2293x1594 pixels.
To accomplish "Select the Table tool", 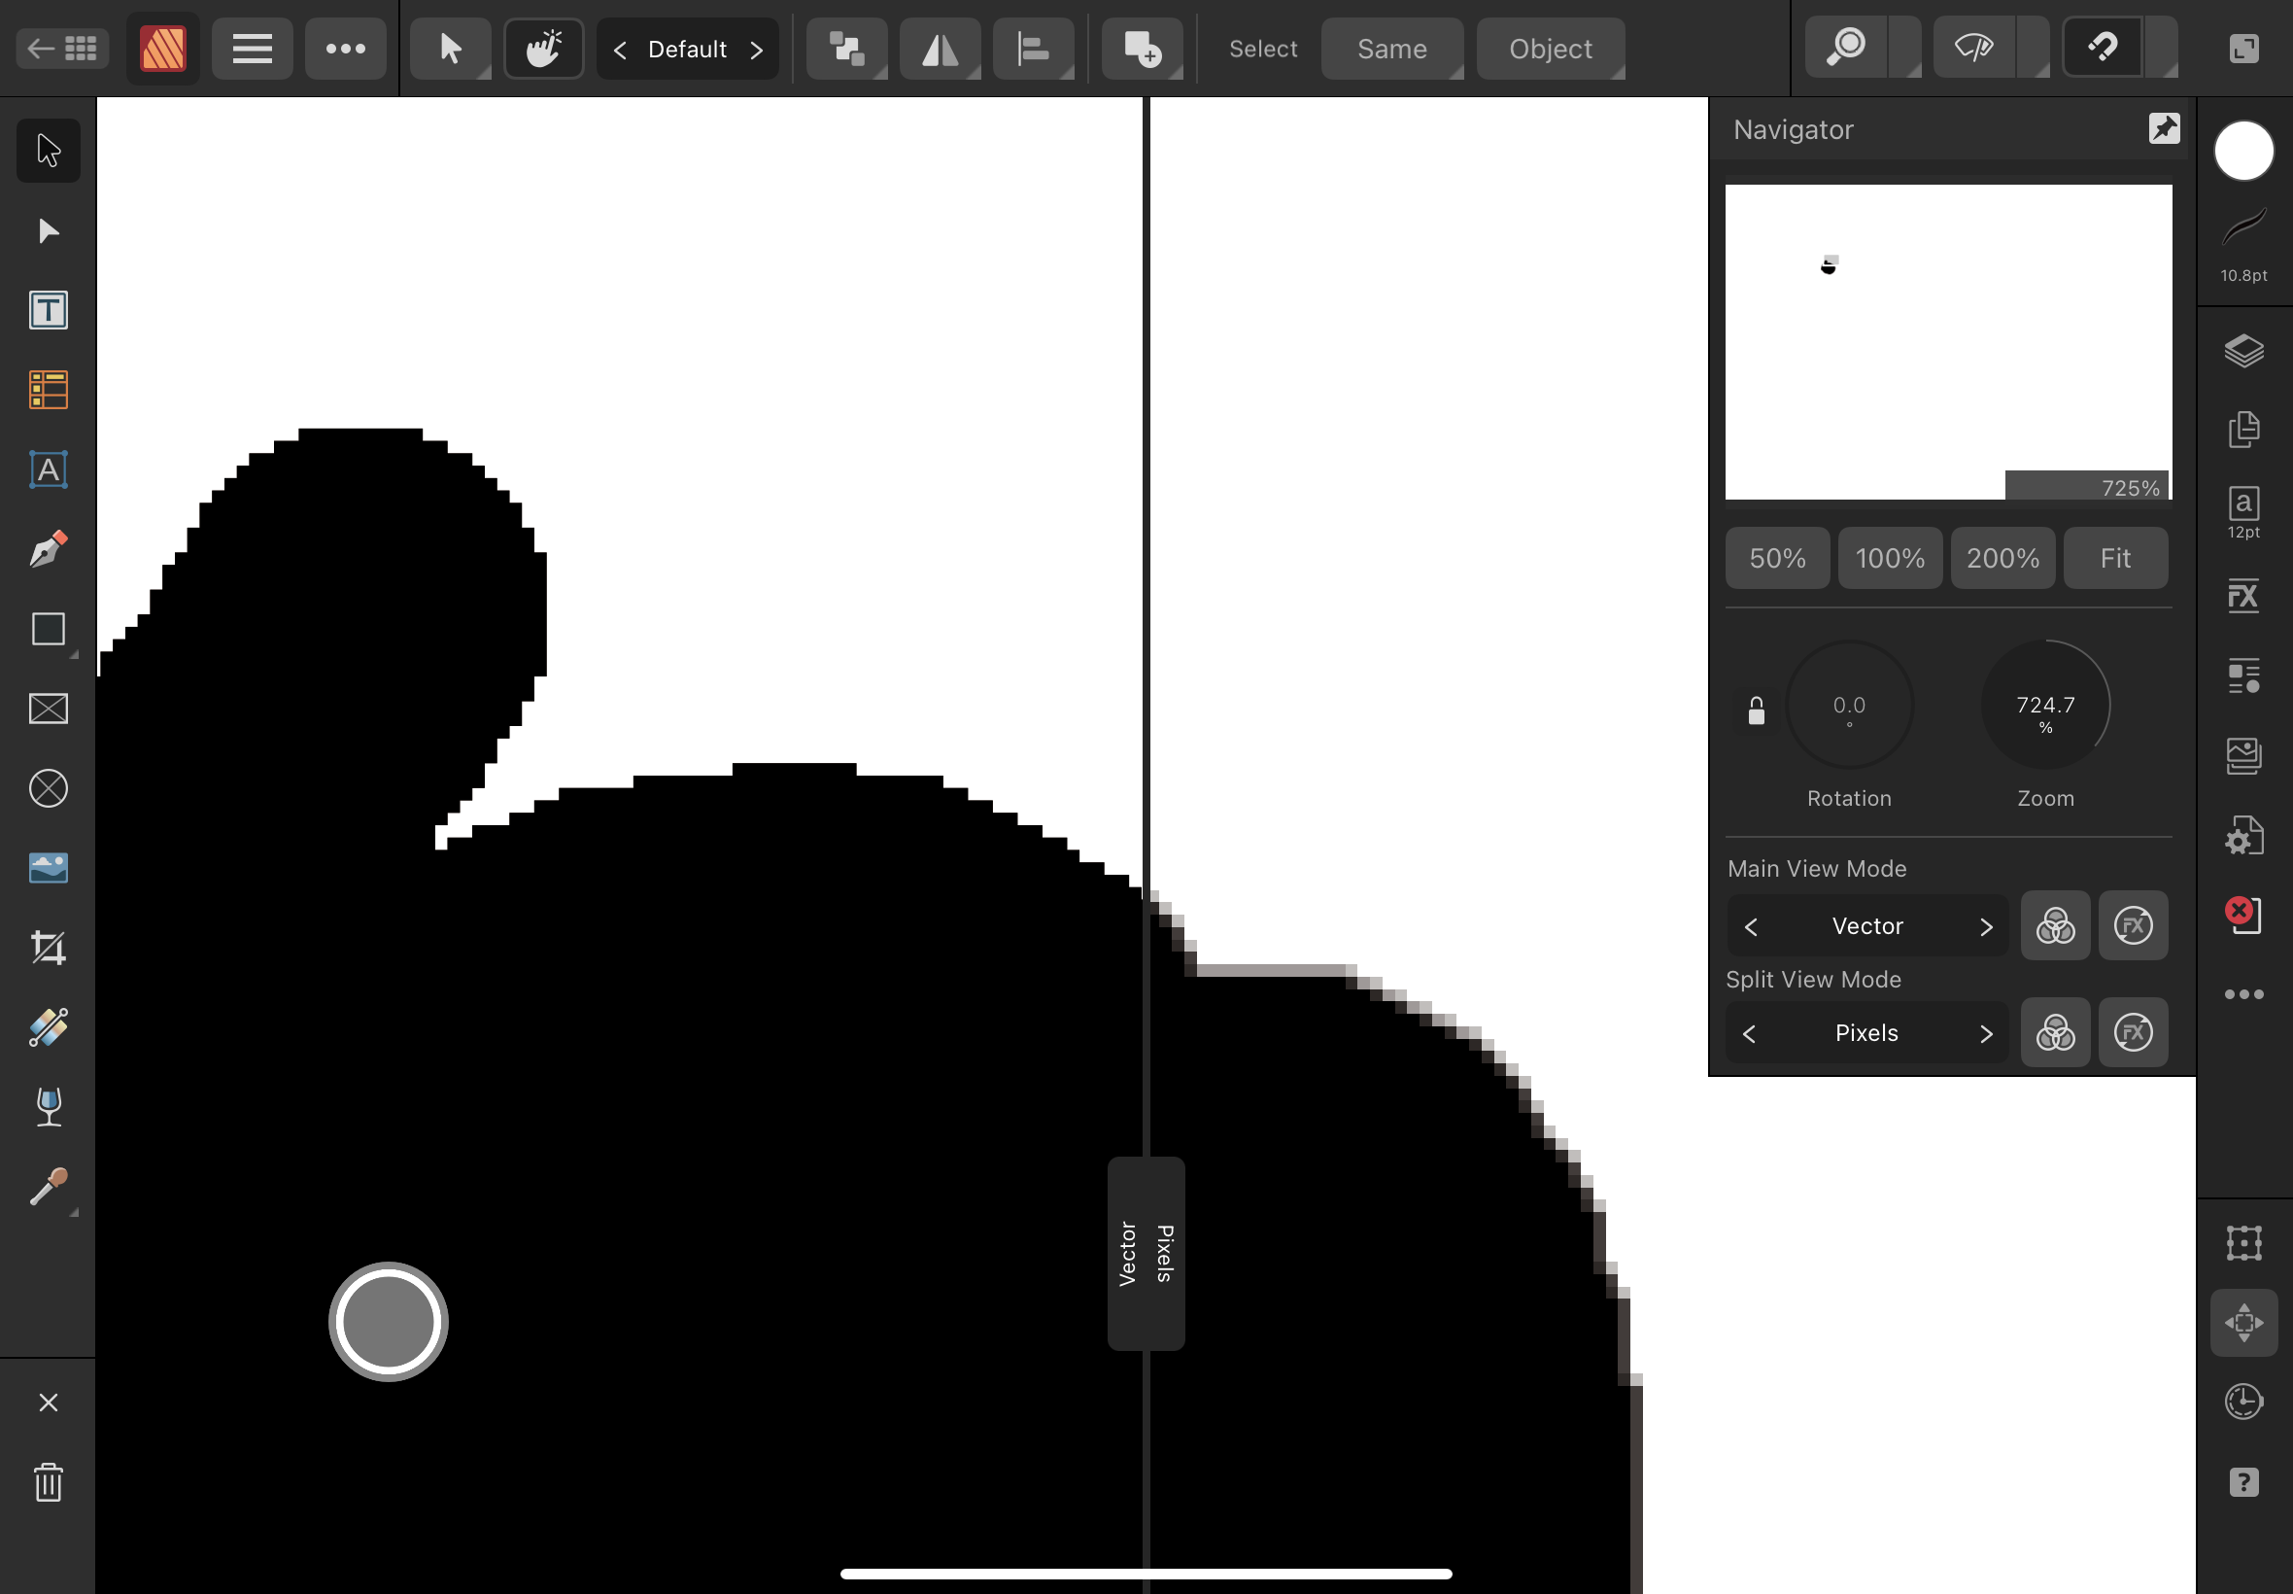I will (x=48, y=390).
